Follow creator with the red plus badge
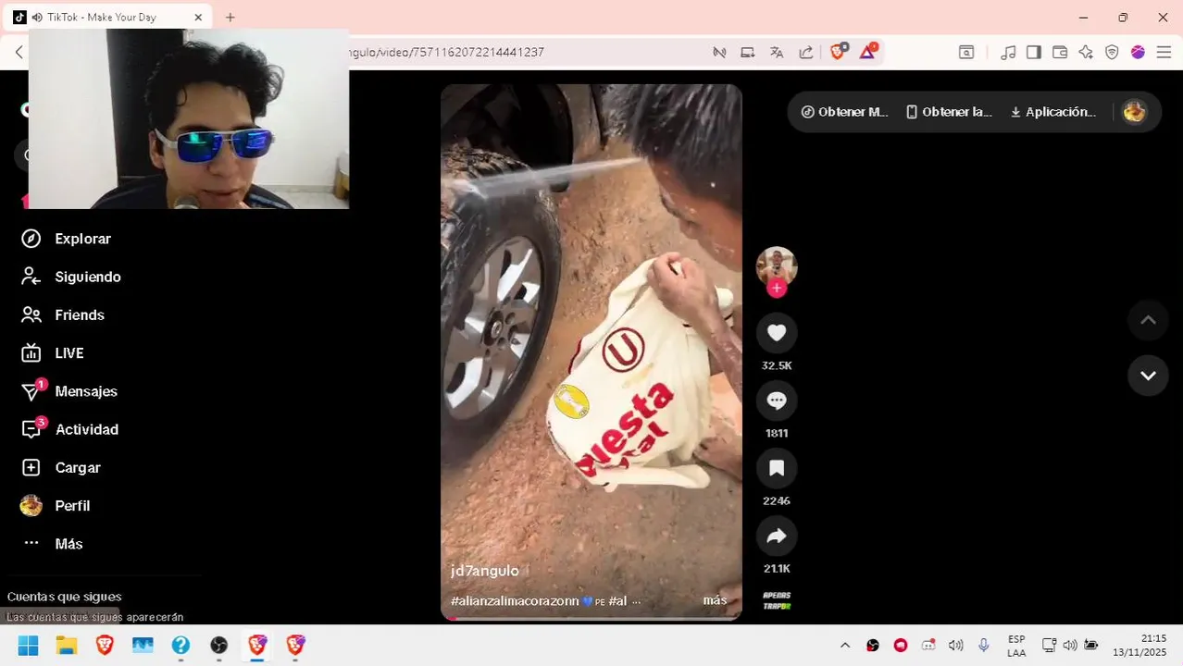1183x666 pixels. pyautogui.click(x=777, y=288)
